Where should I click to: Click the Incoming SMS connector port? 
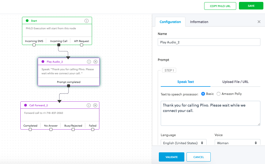(34, 45)
